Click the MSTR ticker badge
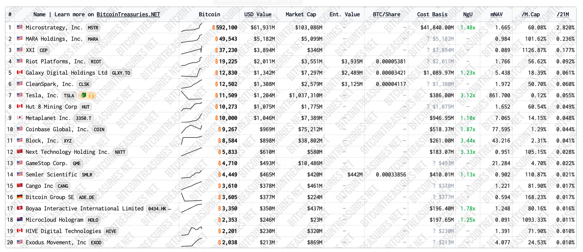The height and width of the screenshot is (252, 583). point(93,28)
